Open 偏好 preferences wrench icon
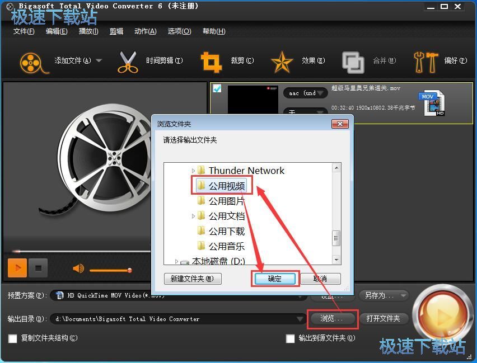The width and height of the screenshot is (477, 363). coord(426,62)
